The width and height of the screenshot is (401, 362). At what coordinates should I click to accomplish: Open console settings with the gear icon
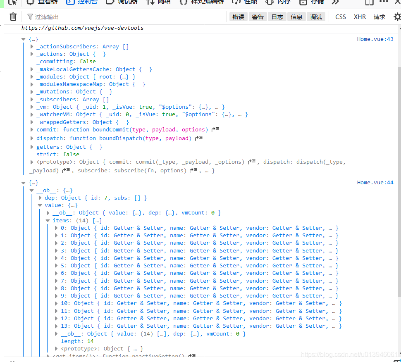(397, 17)
